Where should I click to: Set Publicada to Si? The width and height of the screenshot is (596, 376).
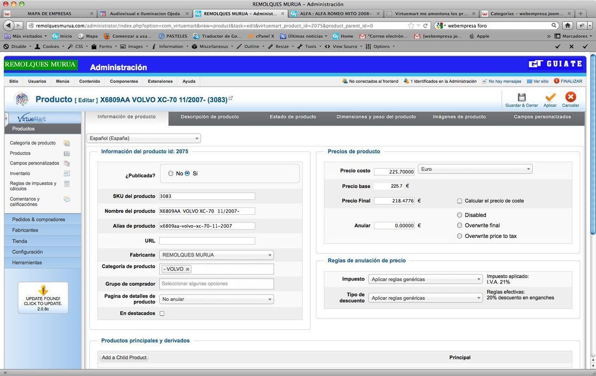187,173
